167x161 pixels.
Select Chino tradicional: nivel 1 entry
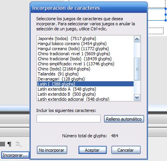85,54
